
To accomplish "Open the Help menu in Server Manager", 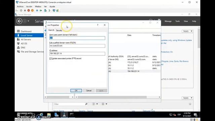I will tap(194, 21).
